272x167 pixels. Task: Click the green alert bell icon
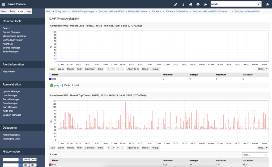point(52,85)
